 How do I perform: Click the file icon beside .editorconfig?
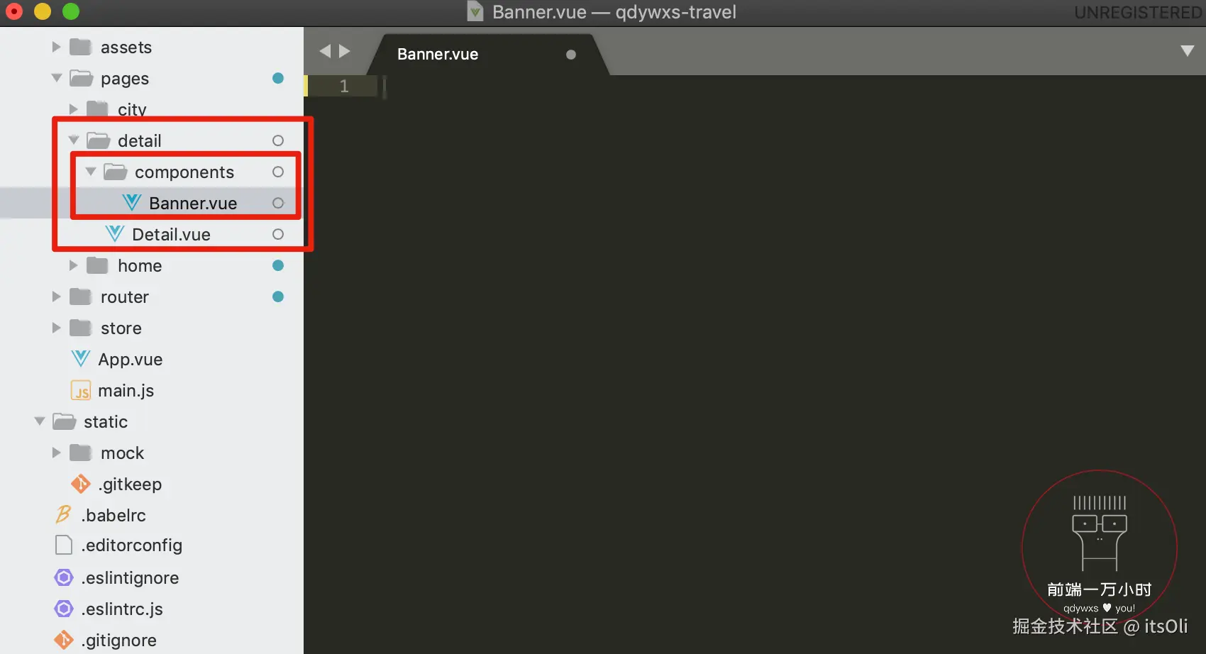pyautogui.click(x=64, y=545)
